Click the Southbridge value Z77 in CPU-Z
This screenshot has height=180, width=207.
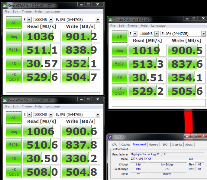pyautogui.click(x=167, y=169)
